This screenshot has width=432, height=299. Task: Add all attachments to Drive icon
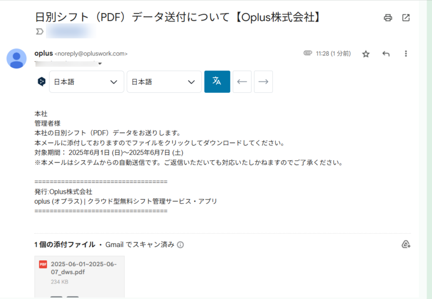click(405, 244)
